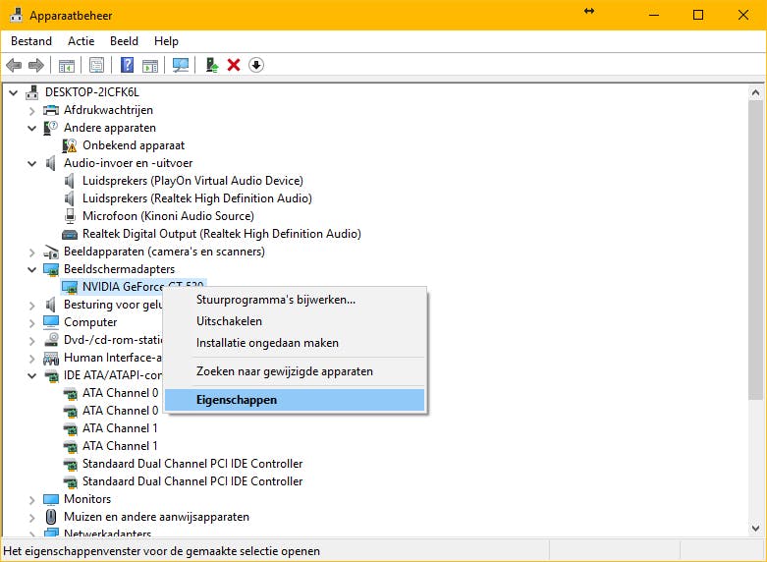This screenshot has height=562, width=767.
Task: Click the Properties sheet toolbar icon
Action: click(x=97, y=65)
